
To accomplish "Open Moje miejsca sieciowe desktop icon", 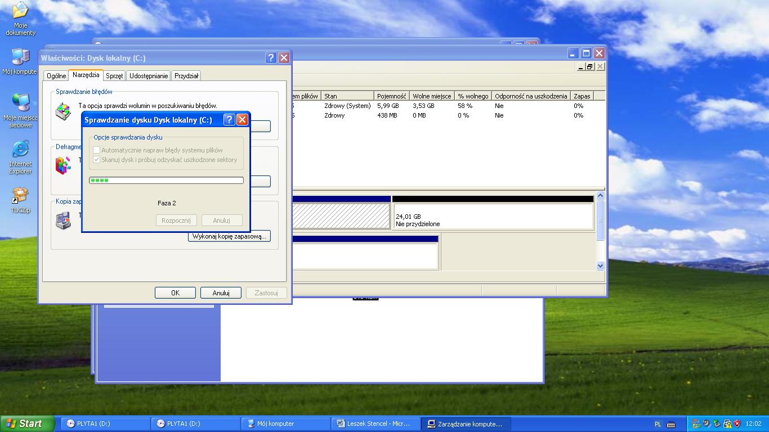I will (x=20, y=111).
